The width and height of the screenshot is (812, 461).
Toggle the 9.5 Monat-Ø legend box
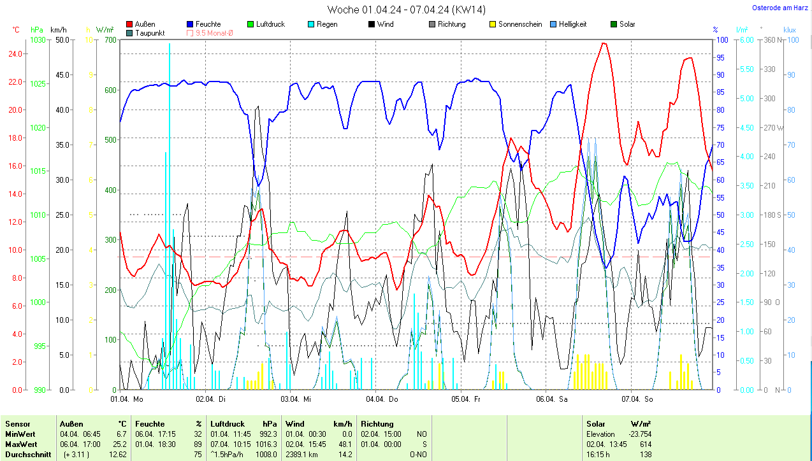191,32
